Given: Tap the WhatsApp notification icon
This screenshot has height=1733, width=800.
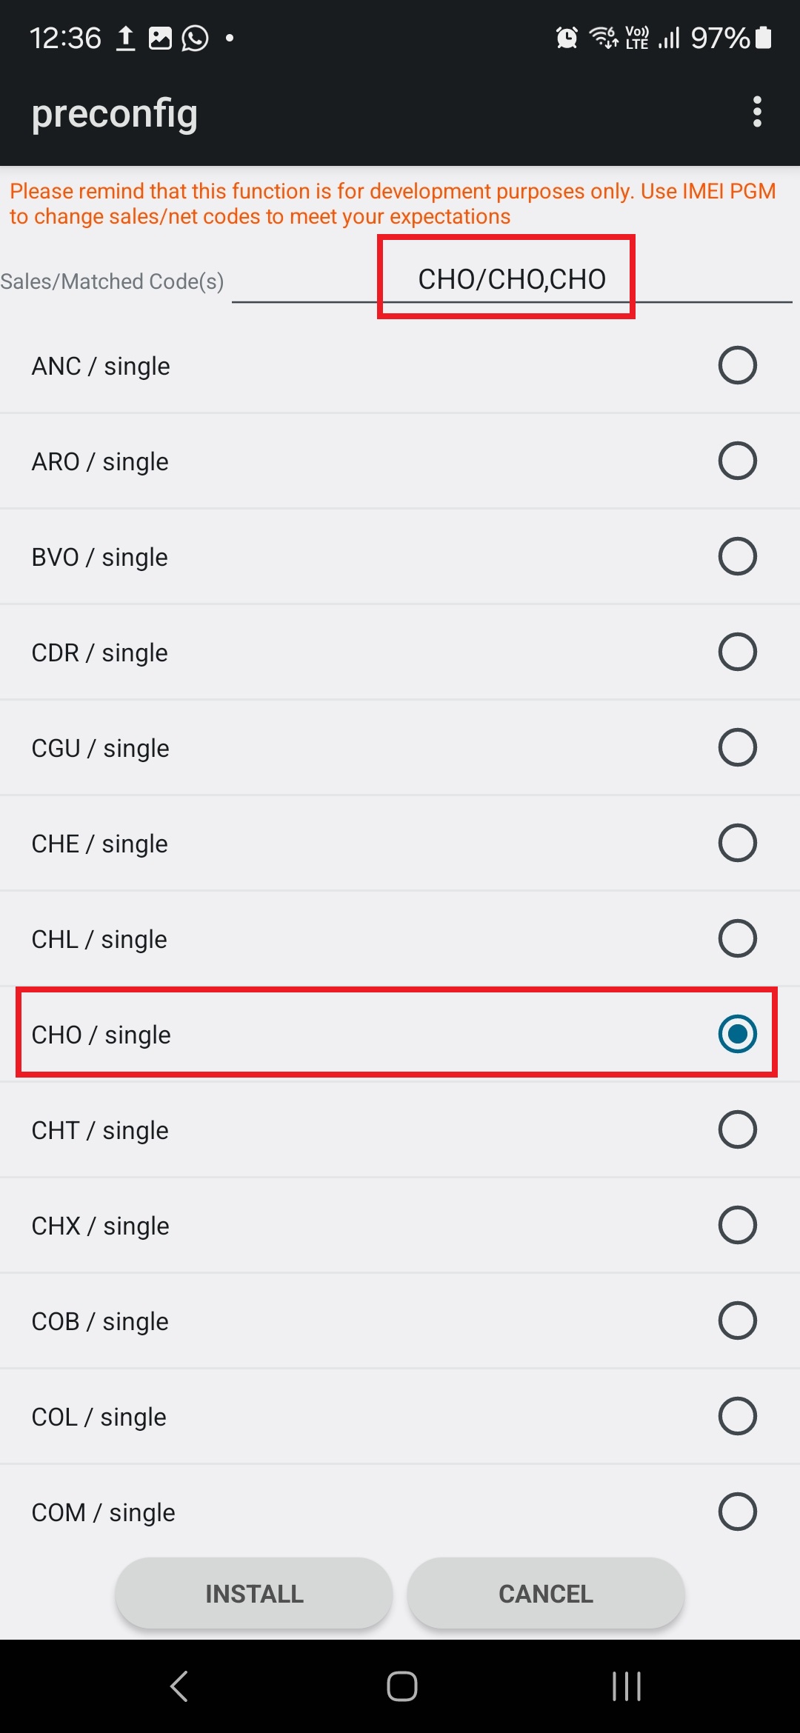Looking at the screenshot, I should point(196,38).
